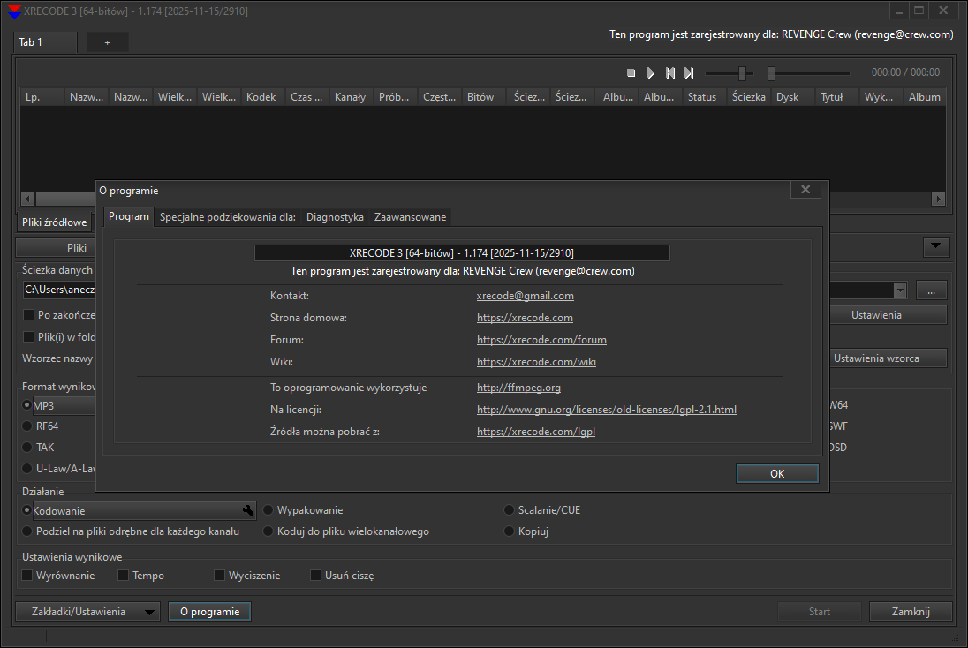Open the Zaawansowane tab
This screenshot has height=648, width=968.
410,217
